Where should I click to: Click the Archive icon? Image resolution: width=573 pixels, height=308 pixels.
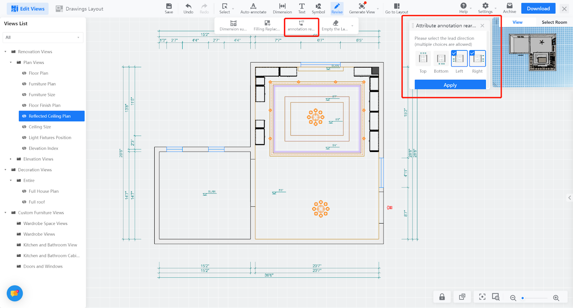click(509, 6)
